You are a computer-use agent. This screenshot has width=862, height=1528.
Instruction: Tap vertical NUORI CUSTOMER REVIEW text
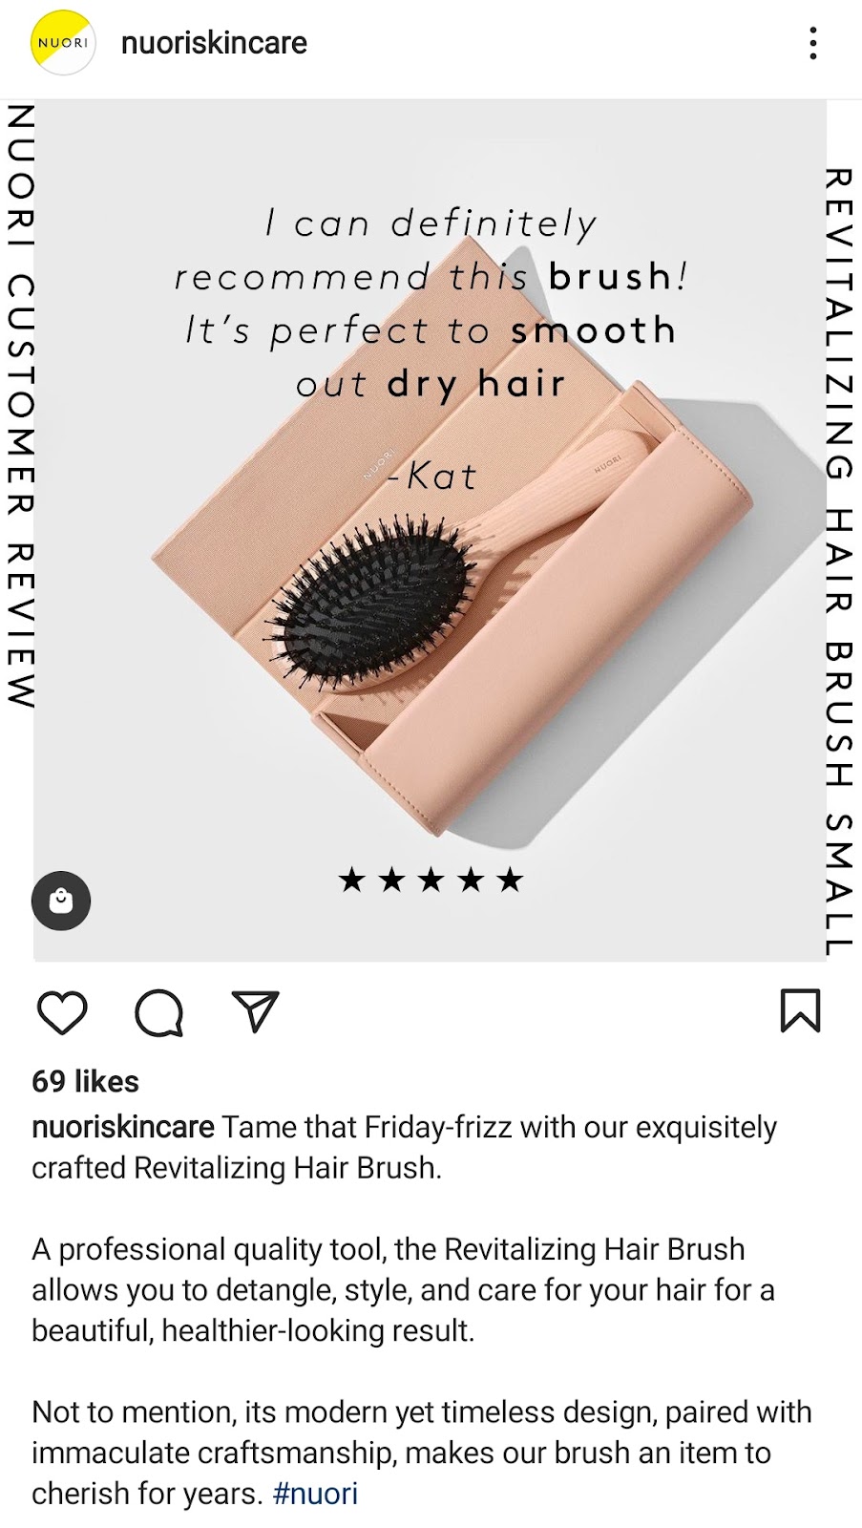click(20, 405)
